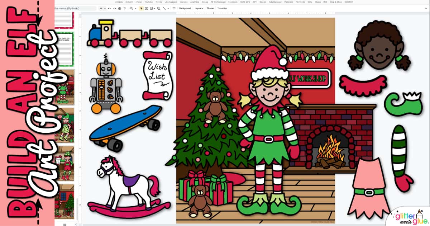The height and width of the screenshot is (226, 430).
Task: Open the line tool dropdown arrow
Action: click(x=168, y=8)
